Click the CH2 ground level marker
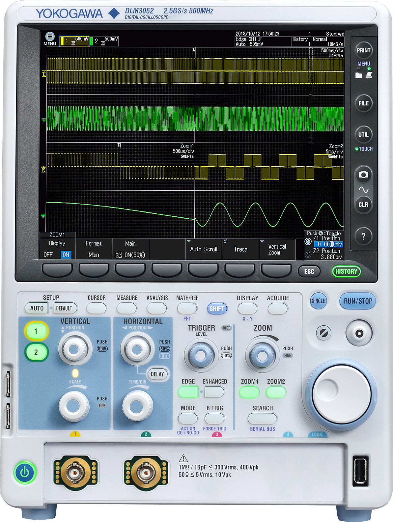Viewport: 393px width, 522px height. 44,120
